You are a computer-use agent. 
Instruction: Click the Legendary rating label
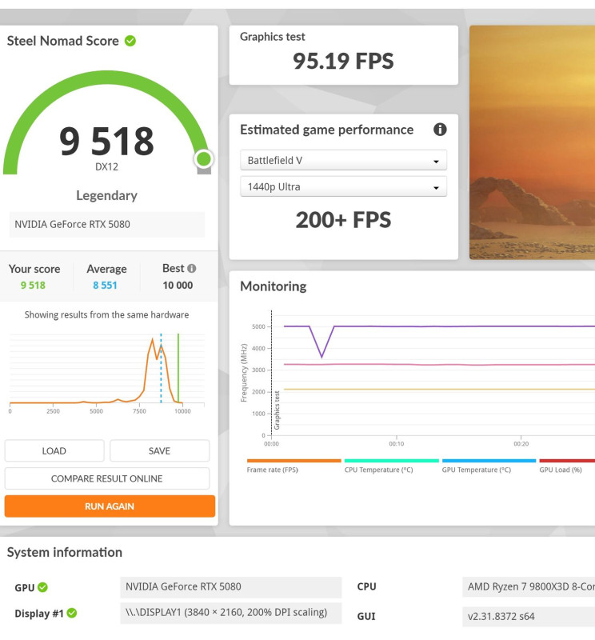106,195
